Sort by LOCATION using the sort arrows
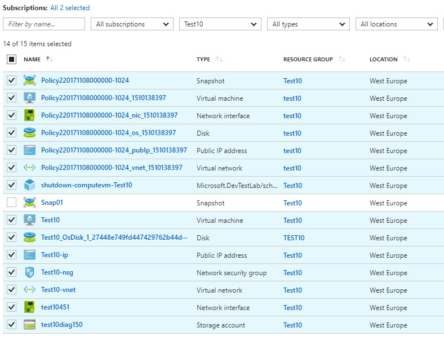The image size is (444, 341). click(x=407, y=59)
